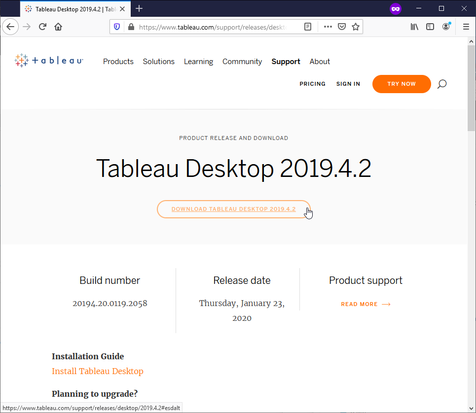Open site search magnifier icon
The height and width of the screenshot is (413, 476).
[442, 84]
